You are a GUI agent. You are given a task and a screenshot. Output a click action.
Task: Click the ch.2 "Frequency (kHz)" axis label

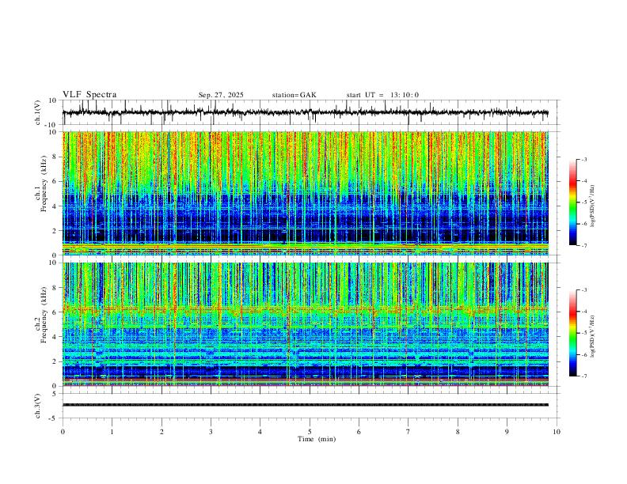coord(44,315)
